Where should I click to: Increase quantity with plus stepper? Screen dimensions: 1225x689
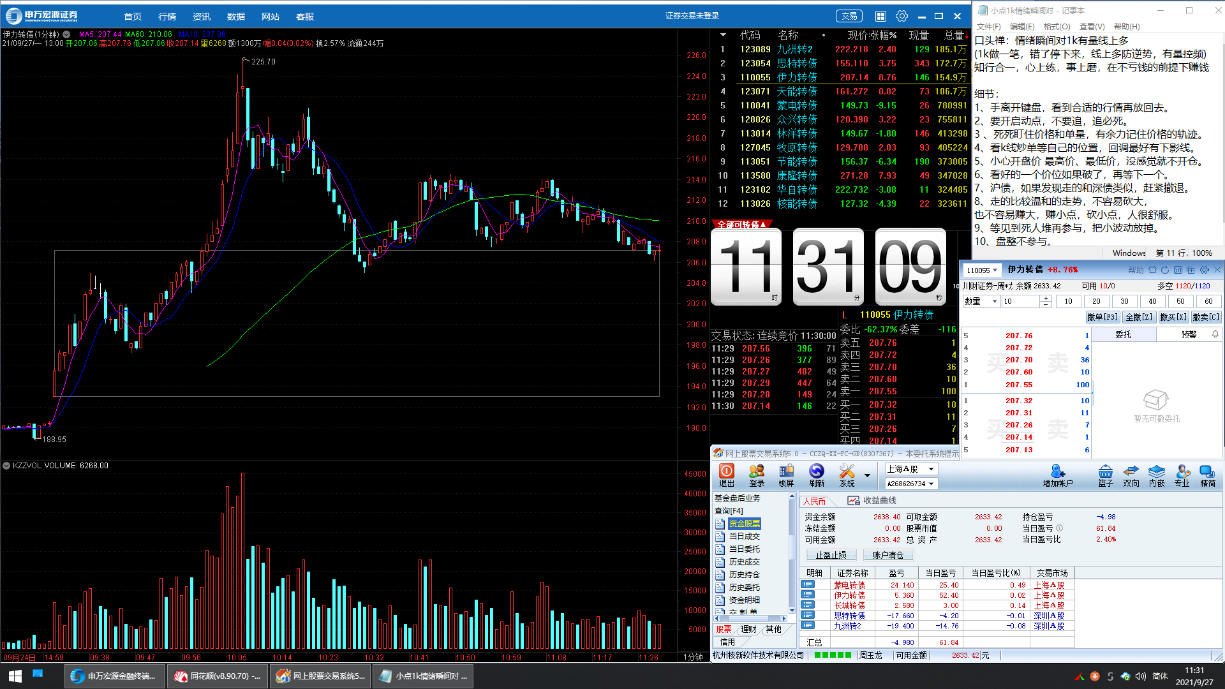tap(1046, 299)
